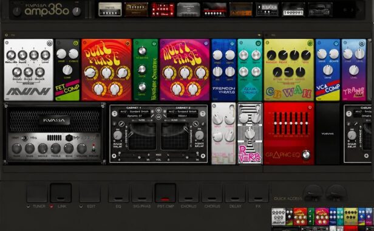Click the Cabinet 2 room knob
This screenshot has width=374, height=231.
click(199, 135)
